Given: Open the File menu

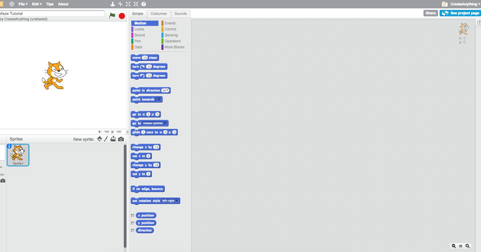Looking at the screenshot, I should pyautogui.click(x=23, y=4).
